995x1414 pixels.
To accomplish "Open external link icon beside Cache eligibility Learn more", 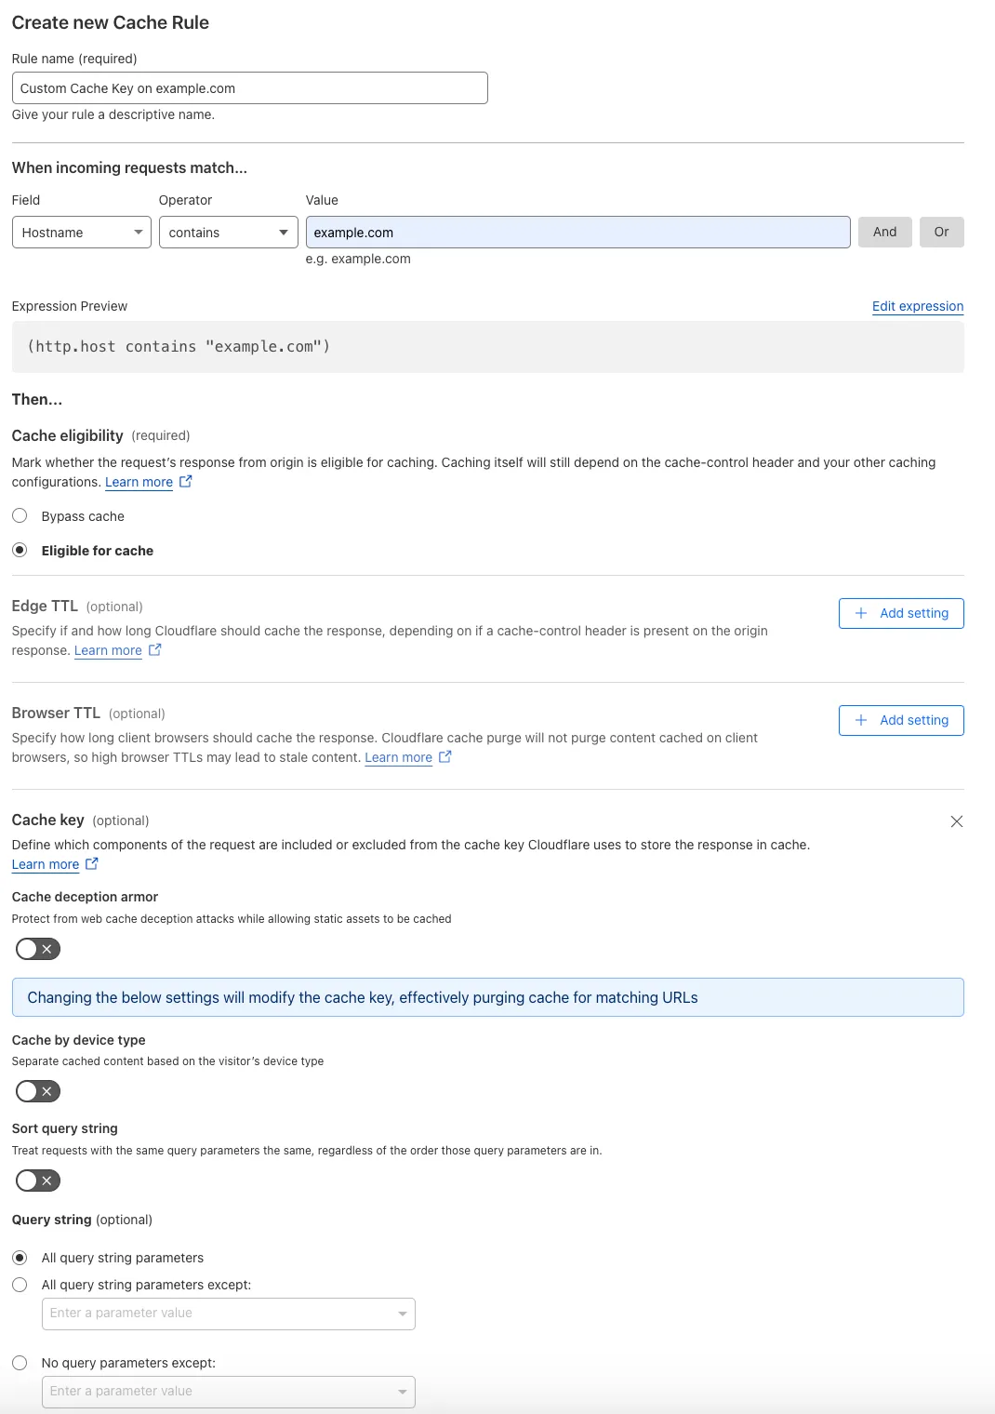I will (x=186, y=481).
